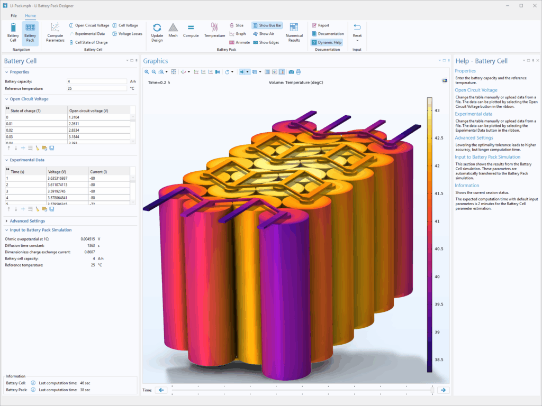Open the Reset dropdown in the ribbon
Viewport: 542px width, 406px height.
pyautogui.click(x=357, y=40)
